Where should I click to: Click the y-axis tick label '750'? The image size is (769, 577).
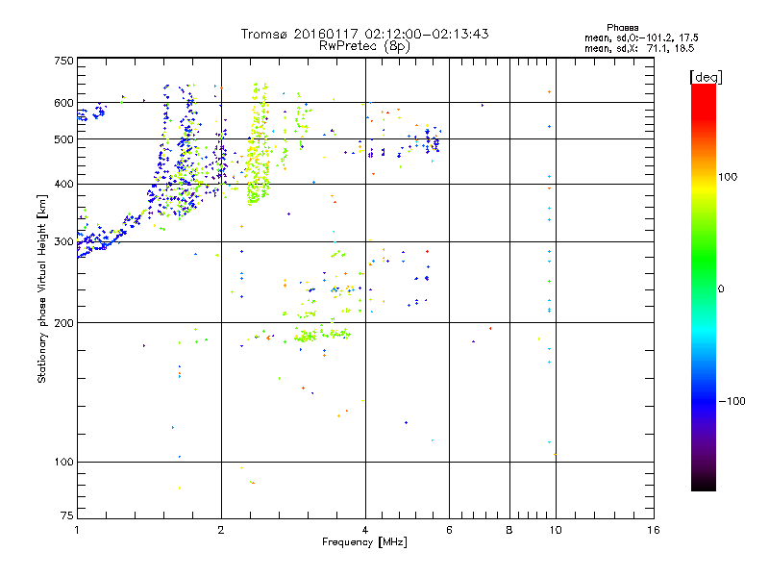pyautogui.click(x=63, y=62)
